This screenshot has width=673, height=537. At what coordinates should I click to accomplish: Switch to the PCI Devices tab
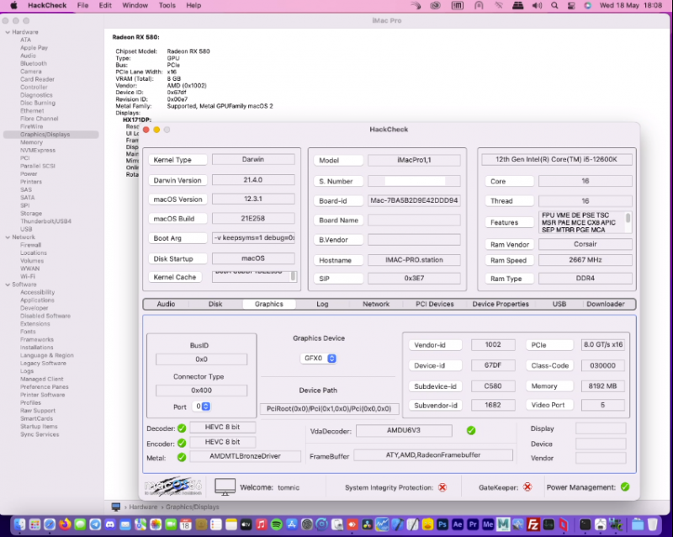435,304
